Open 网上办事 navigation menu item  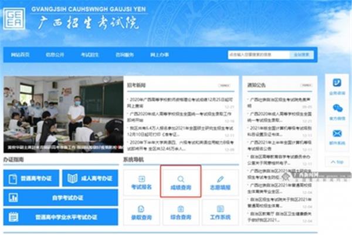point(160,55)
